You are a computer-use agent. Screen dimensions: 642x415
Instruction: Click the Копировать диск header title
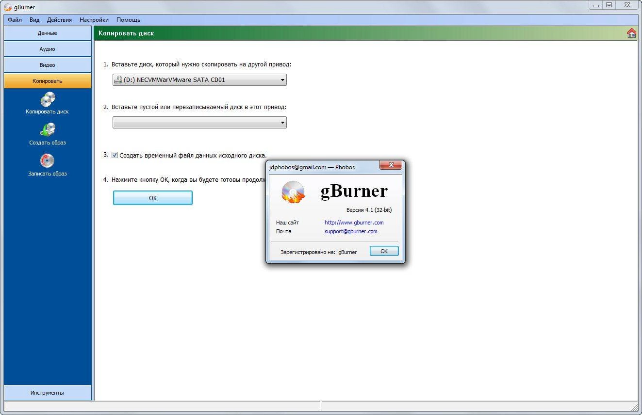pyautogui.click(x=126, y=33)
